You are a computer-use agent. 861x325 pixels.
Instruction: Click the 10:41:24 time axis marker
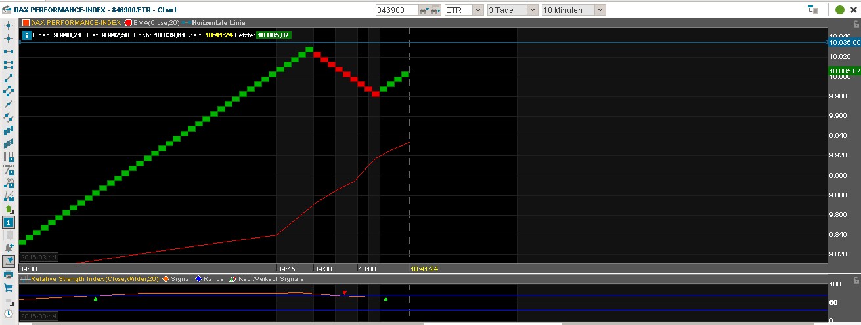424,269
